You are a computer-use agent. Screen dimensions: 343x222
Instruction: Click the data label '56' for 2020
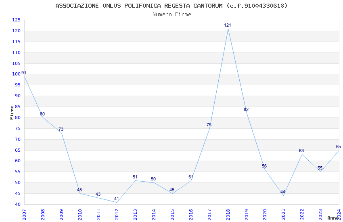(x=264, y=166)
